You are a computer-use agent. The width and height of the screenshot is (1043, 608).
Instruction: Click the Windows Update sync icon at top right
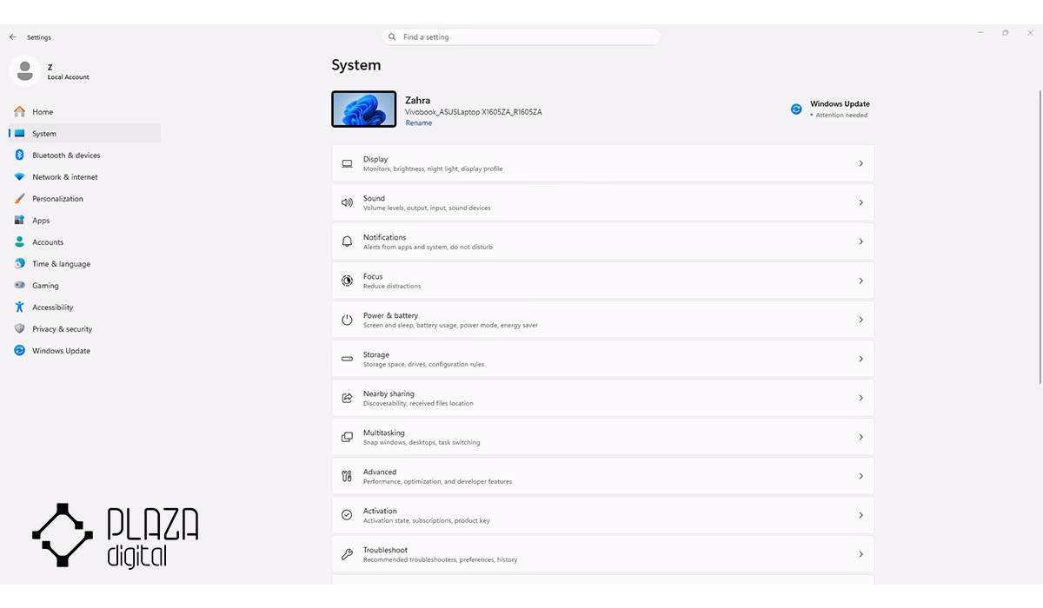[x=796, y=109]
